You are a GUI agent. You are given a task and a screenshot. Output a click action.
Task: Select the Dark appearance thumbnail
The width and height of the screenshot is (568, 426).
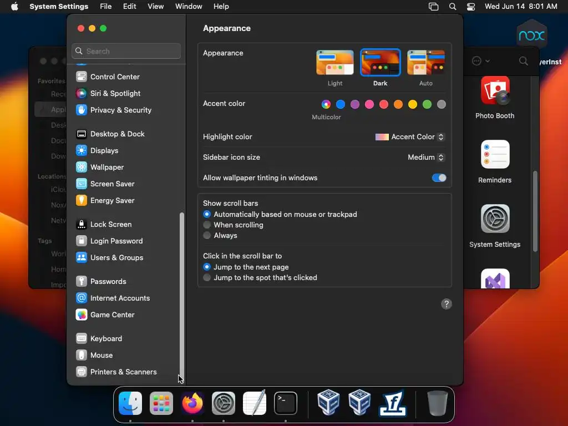[381, 62]
